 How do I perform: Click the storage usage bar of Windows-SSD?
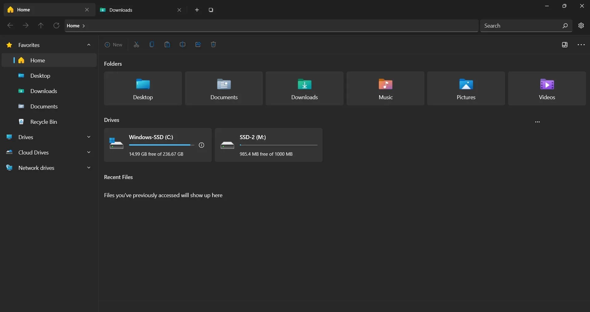(161, 145)
